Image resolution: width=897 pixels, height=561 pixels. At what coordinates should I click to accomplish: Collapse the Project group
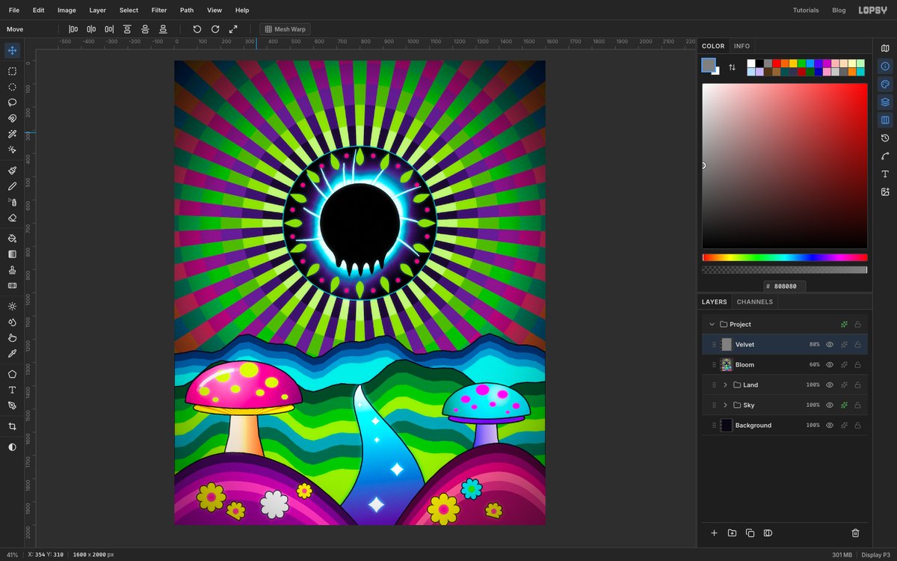[712, 325]
